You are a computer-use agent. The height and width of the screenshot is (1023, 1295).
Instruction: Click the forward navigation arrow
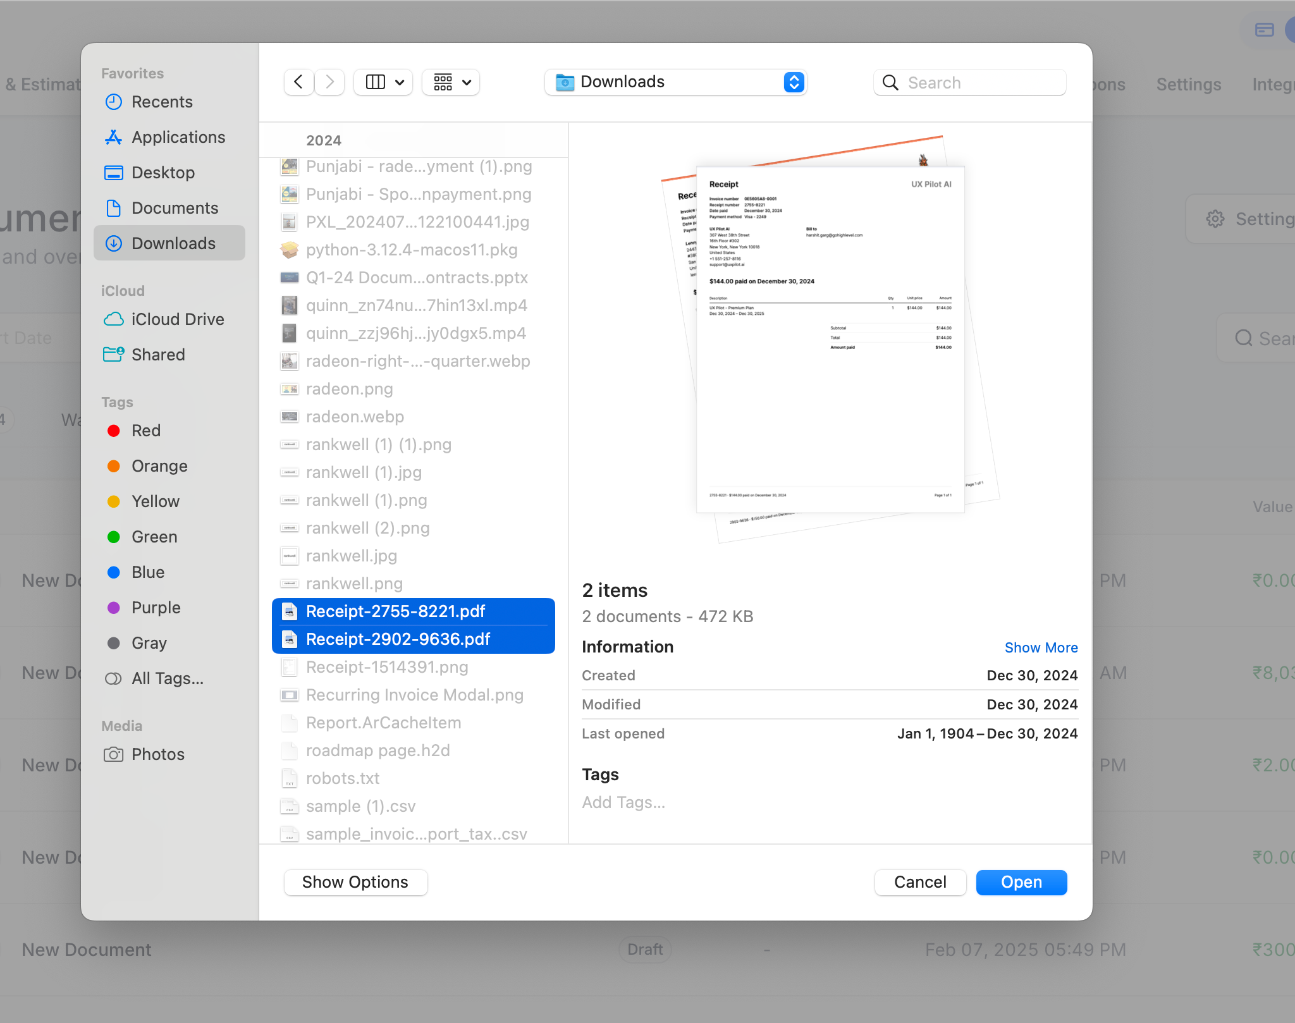329,82
